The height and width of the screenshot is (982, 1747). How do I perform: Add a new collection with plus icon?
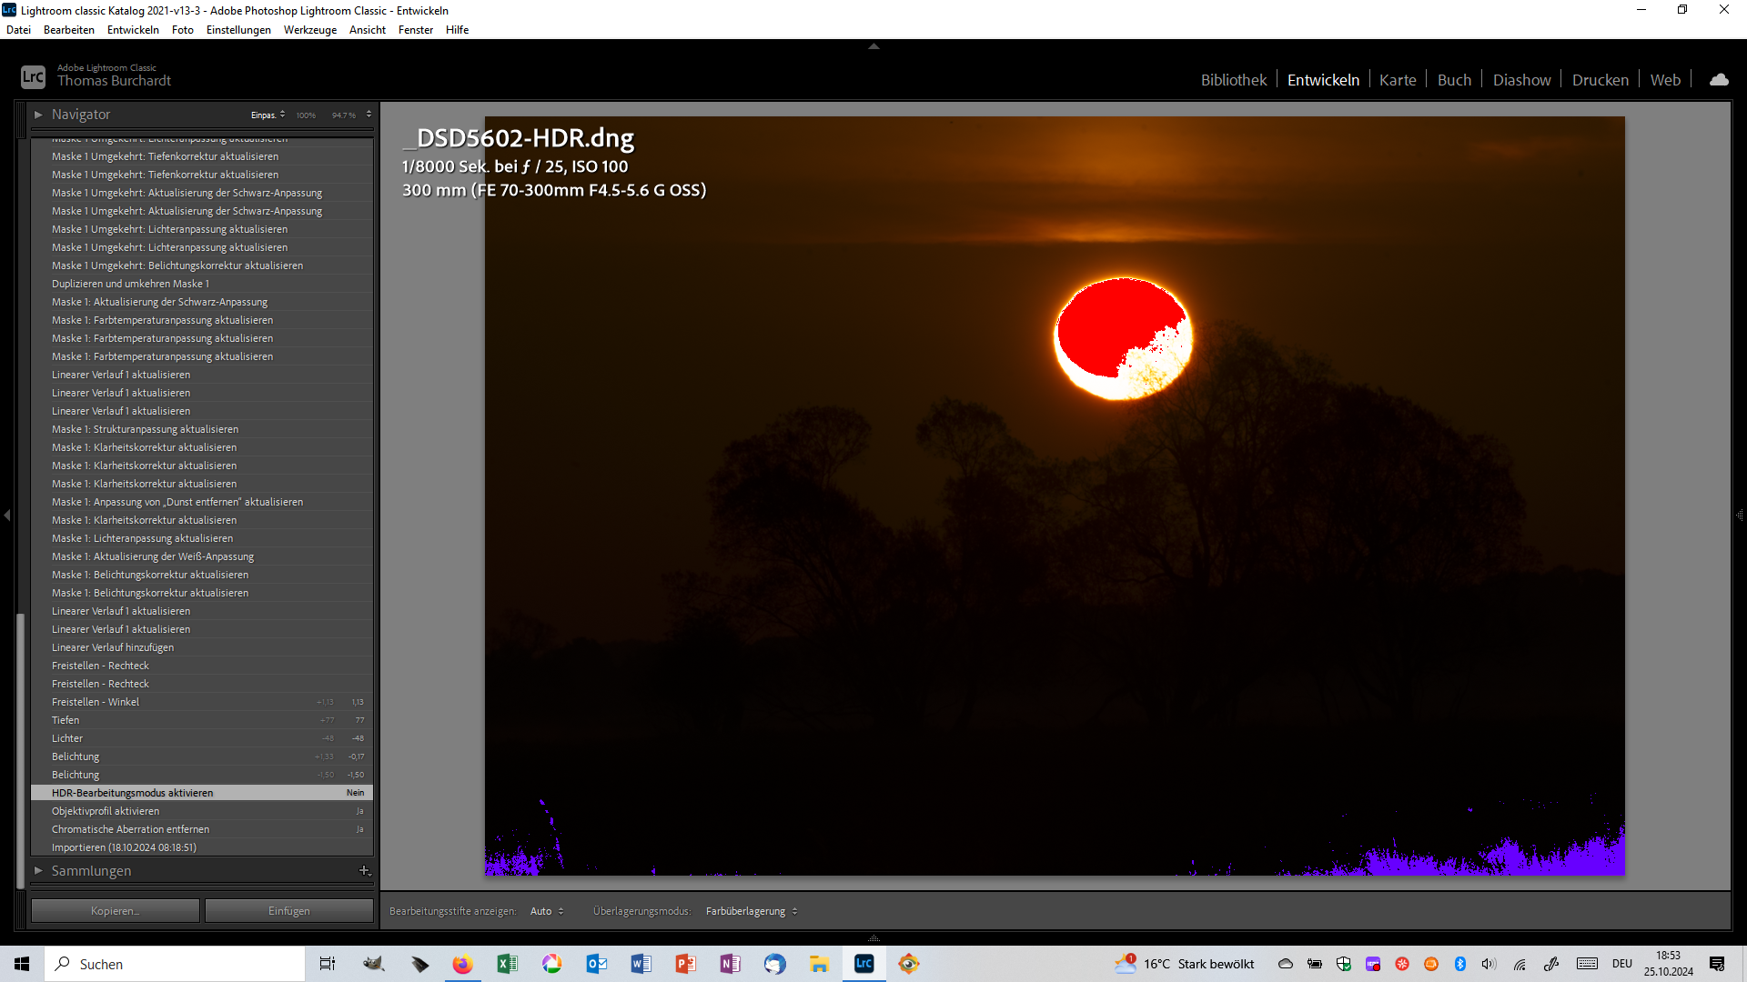pos(364,870)
